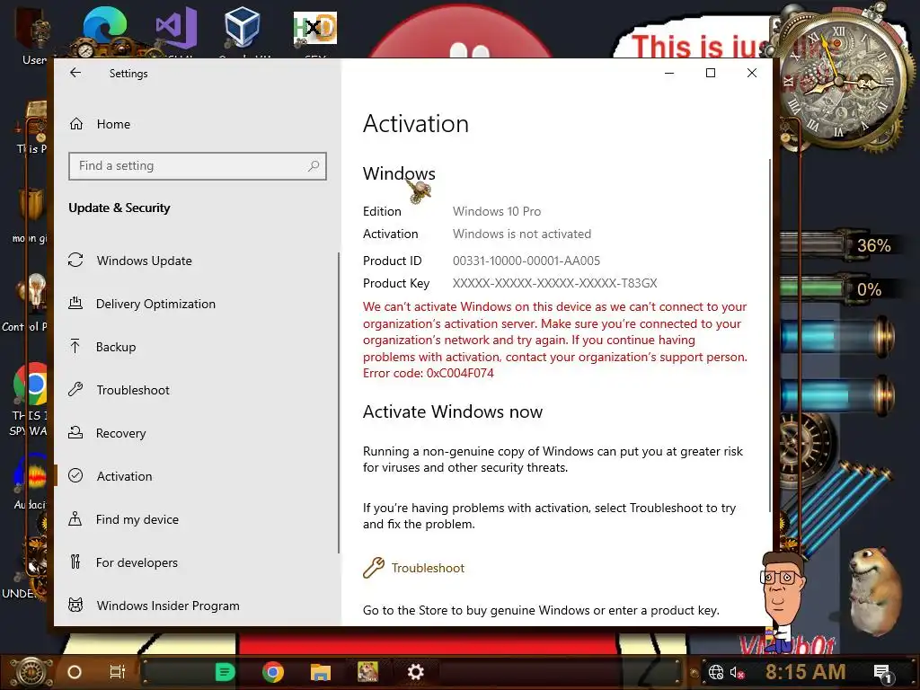Image resolution: width=920 pixels, height=690 pixels.
Task: Click the 8:15 AM taskbar clock
Action: coord(806,672)
